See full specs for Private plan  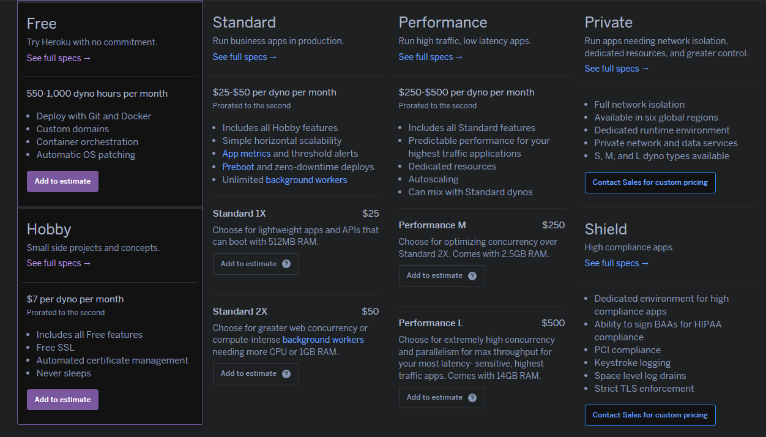[x=617, y=68]
